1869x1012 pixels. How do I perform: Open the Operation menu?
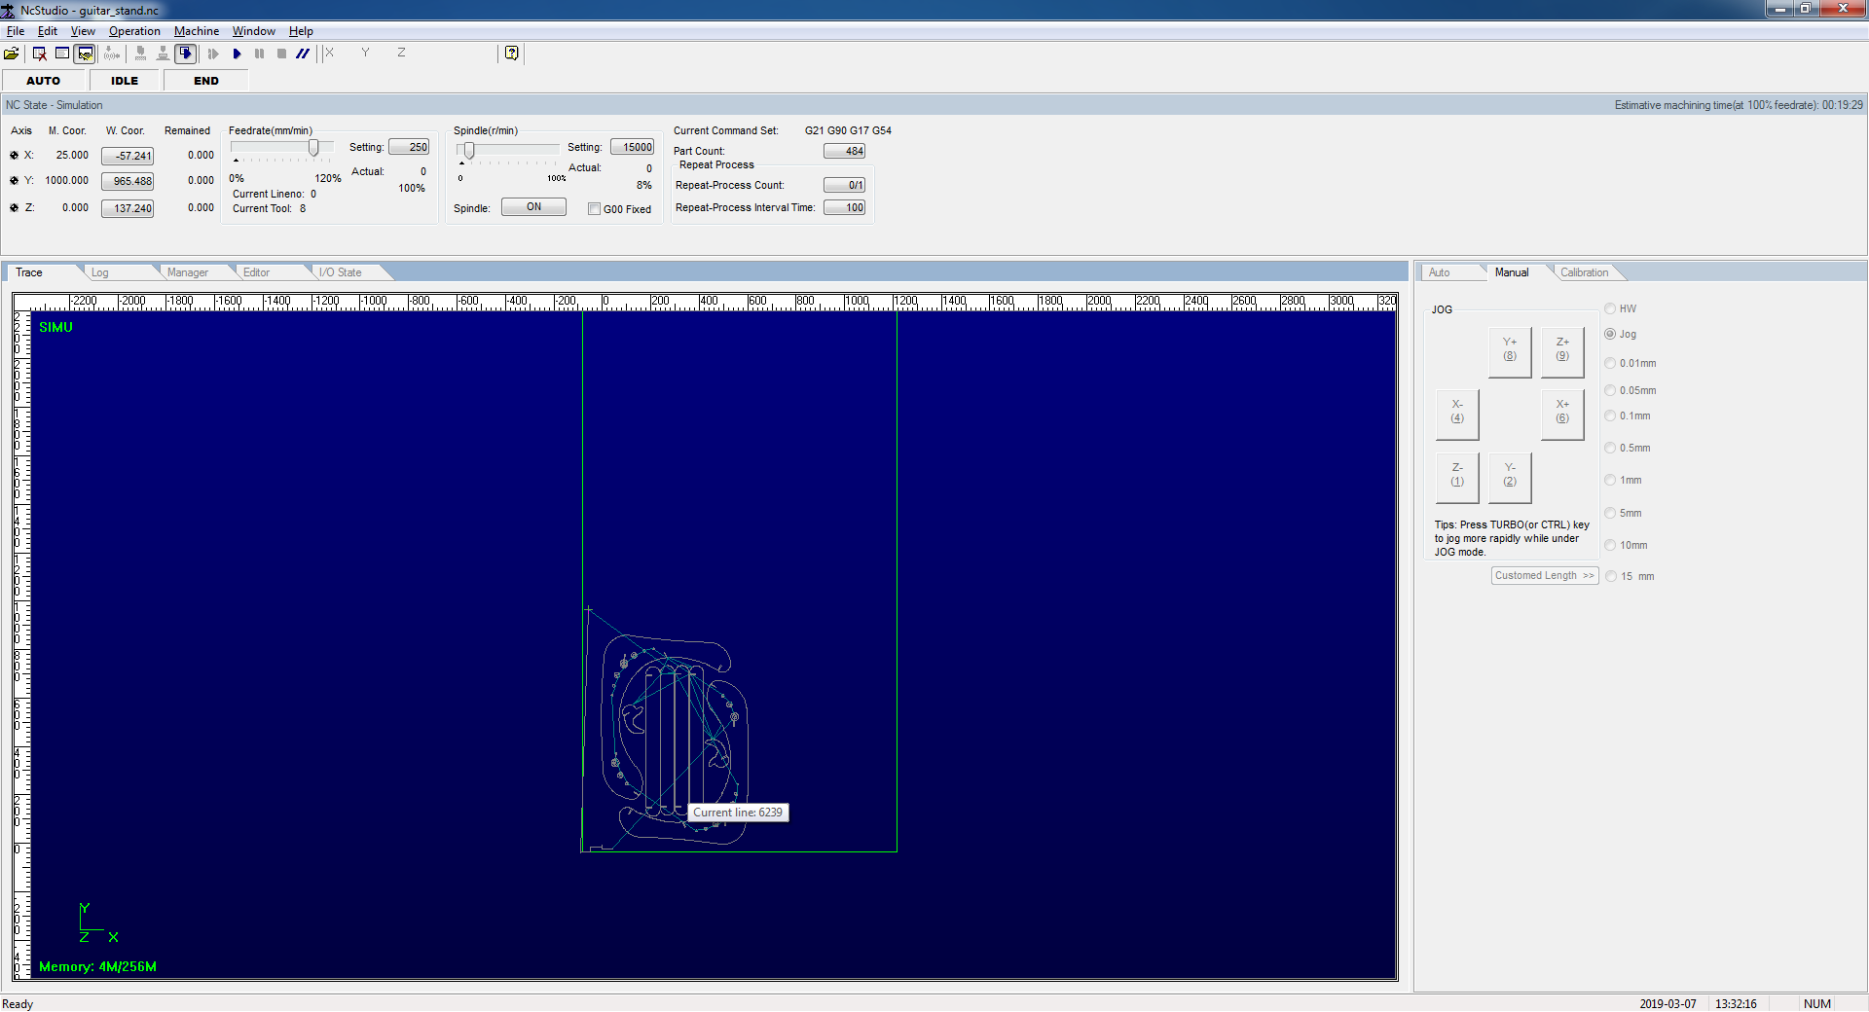point(134,31)
